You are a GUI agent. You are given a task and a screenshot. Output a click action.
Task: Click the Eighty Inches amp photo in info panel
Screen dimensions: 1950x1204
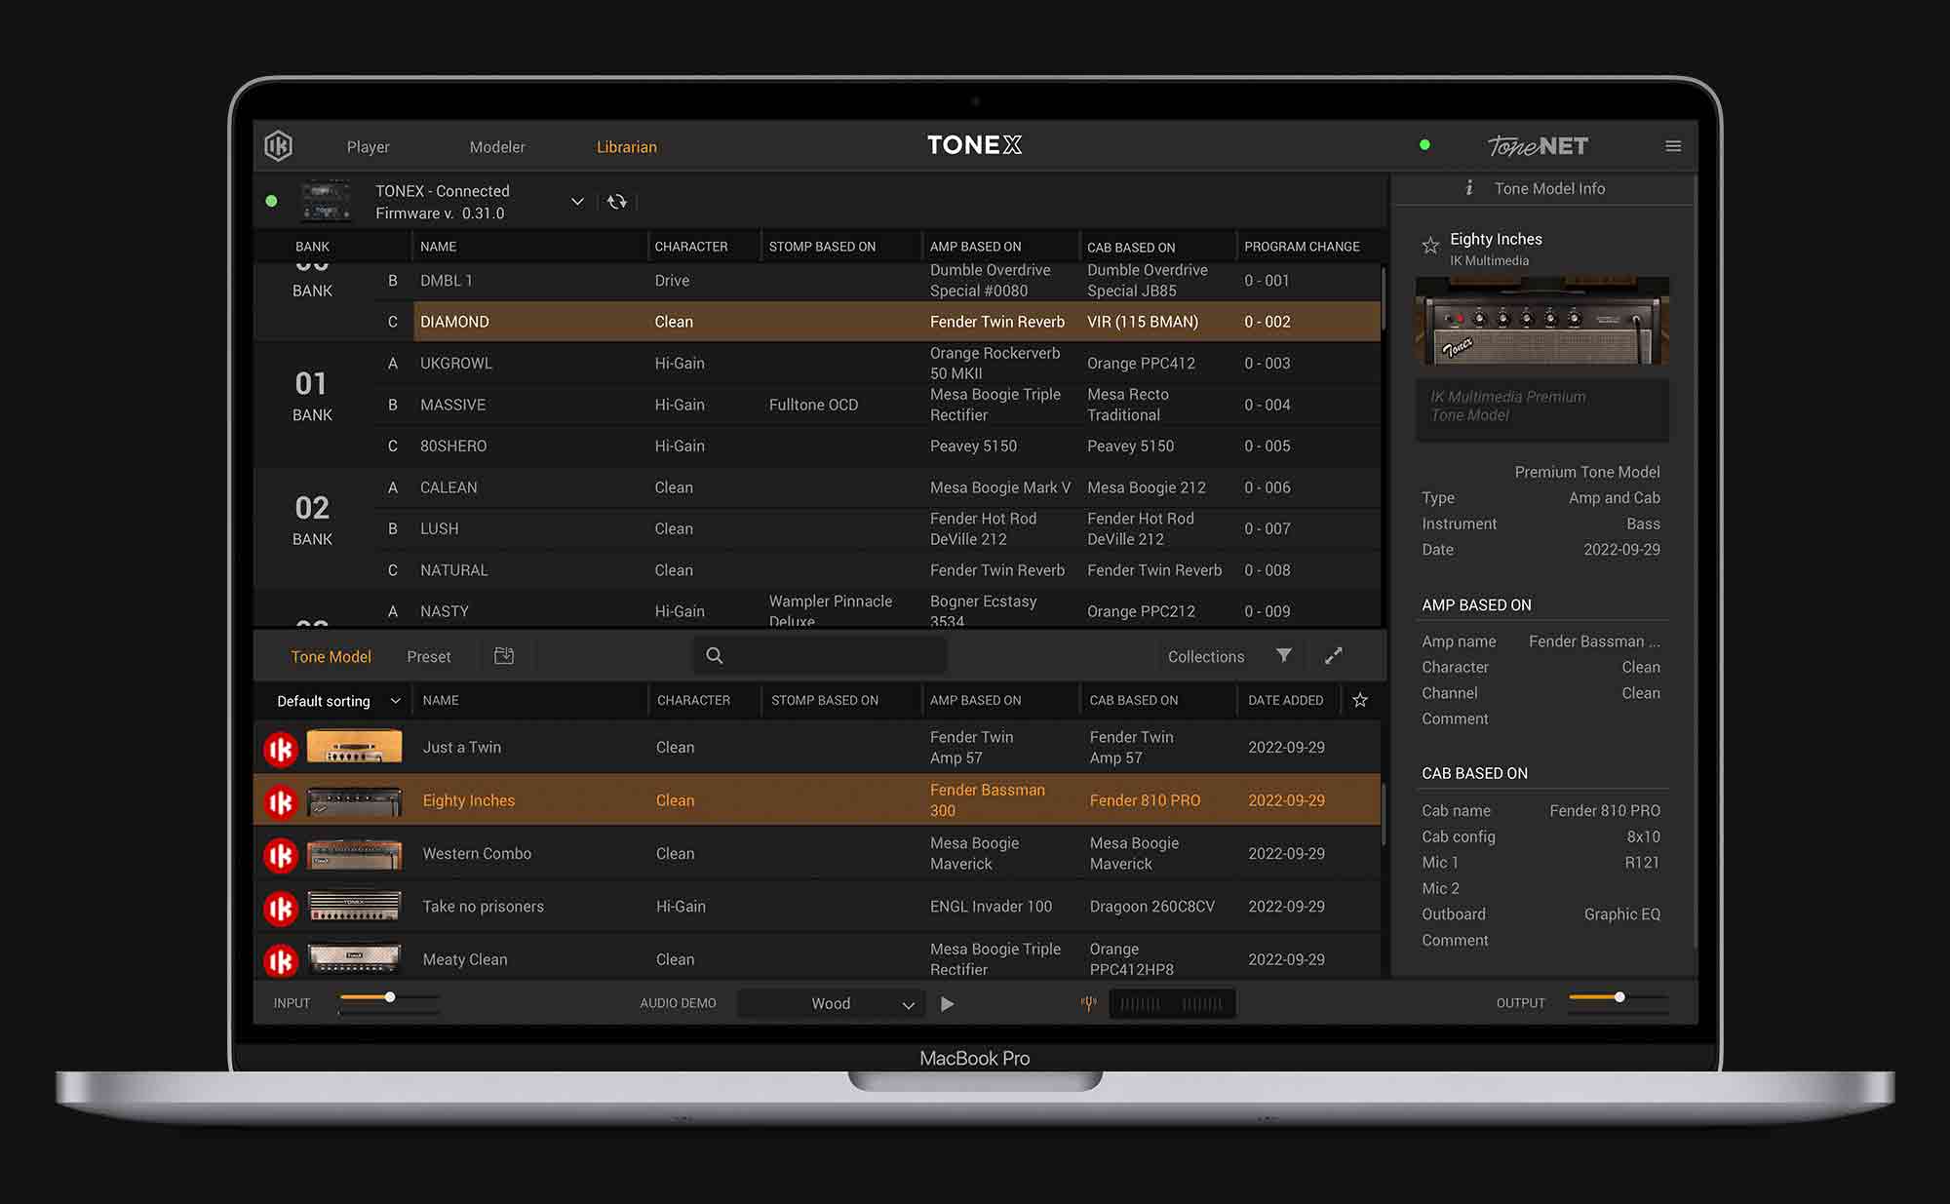1542,321
